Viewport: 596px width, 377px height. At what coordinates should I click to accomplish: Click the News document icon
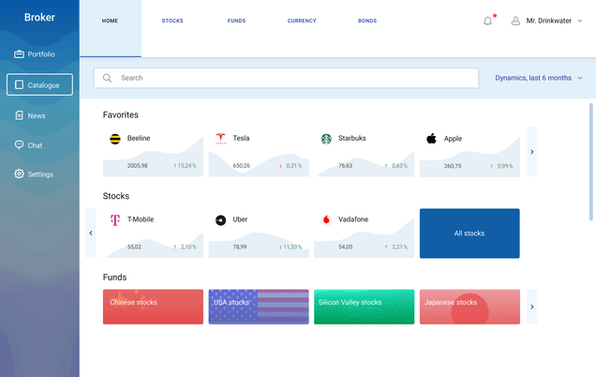click(19, 115)
